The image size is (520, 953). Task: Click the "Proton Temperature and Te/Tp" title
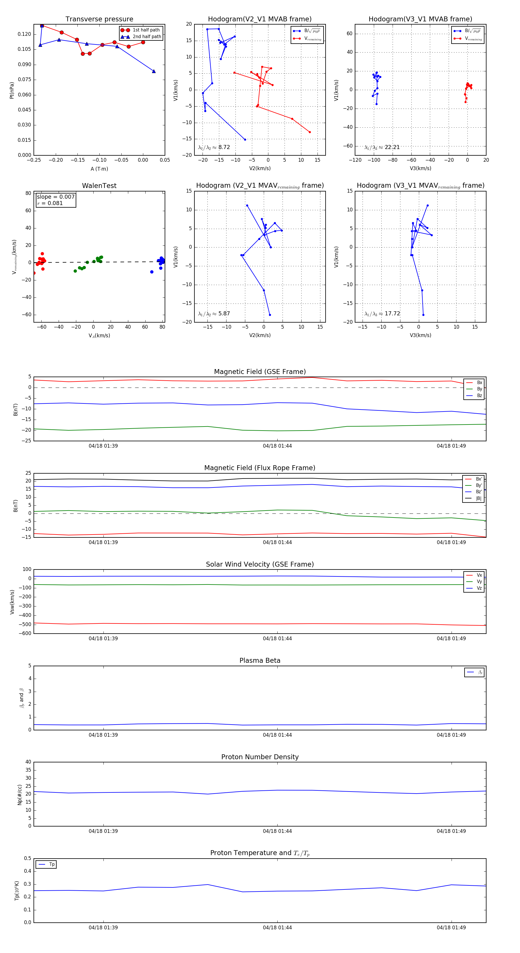[x=260, y=853]
